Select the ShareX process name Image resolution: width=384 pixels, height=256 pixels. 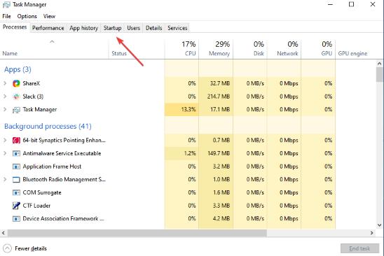[31, 83]
